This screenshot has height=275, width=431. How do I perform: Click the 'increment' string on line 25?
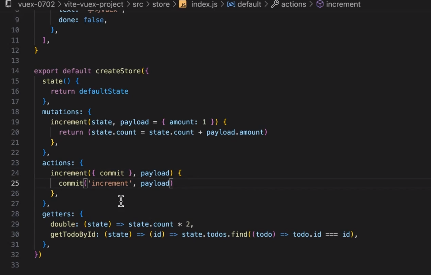pyautogui.click(x=110, y=183)
